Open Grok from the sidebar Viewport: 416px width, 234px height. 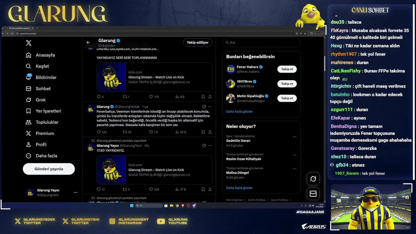point(36,100)
